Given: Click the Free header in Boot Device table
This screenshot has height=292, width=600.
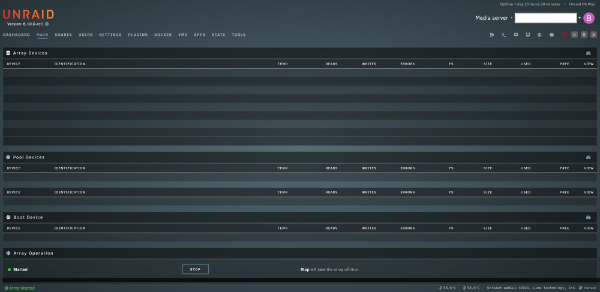Looking at the screenshot, I should [565, 228].
